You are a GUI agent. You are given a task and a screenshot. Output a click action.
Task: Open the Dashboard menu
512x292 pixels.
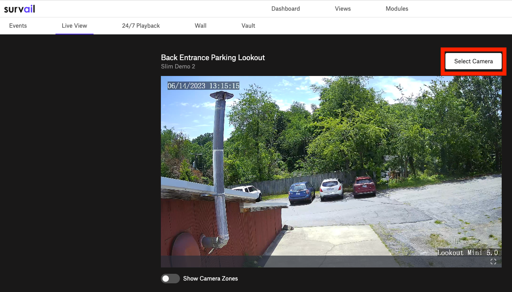coord(285,9)
